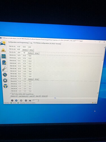This screenshot has width=106, height=142.
Task: Open the vehicle information car icon
Action: 3,43
